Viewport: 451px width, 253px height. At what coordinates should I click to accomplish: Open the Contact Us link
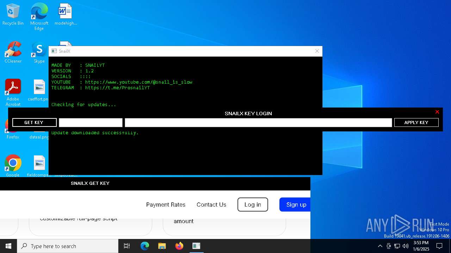pyautogui.click(x=211, y=205)
